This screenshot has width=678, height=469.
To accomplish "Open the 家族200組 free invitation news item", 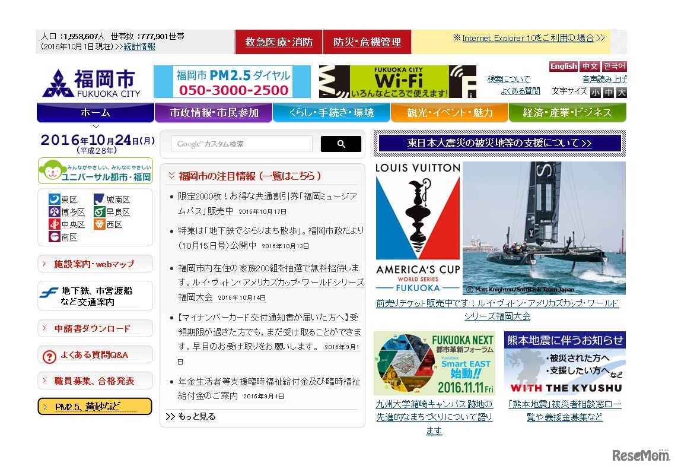I will 270,283.
